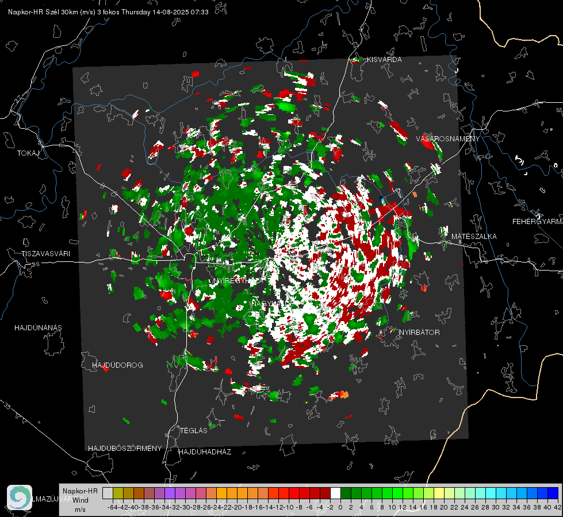
Task: Click the TISZAVASVÁRI town label
Action: (45, 254)
